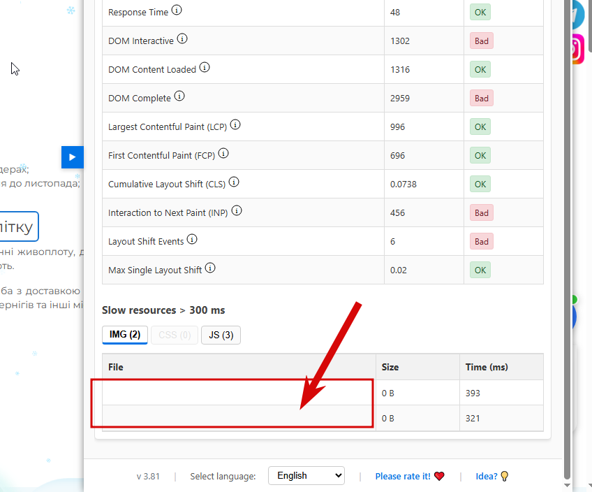Click the value 1316 in the table
The width and height of the screenshot is (592, 492).
click(x=400, y=69)
